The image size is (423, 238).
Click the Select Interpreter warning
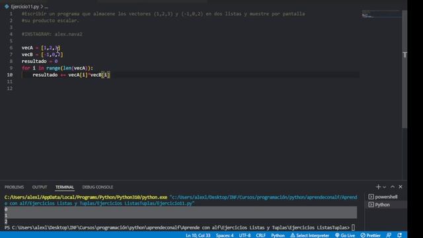click(x=310, y=235)
